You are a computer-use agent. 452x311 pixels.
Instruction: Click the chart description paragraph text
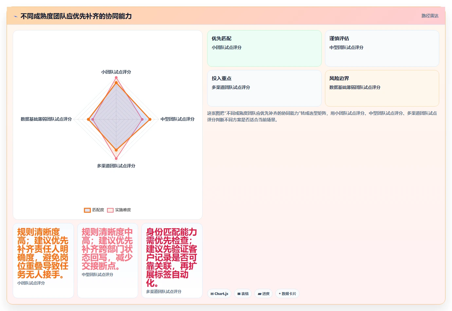(x=322, y=116)
